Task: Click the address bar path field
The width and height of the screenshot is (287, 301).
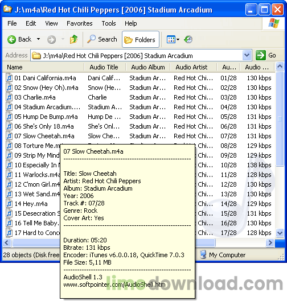Action: 141,56
